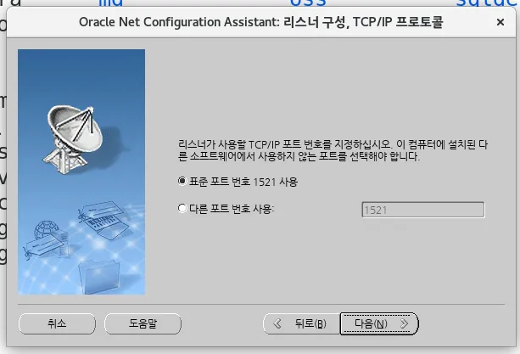Viewport: 520px width, 354px height.
Task: Click the globe sphere graphic in banner
Action: tap(47, 230)
